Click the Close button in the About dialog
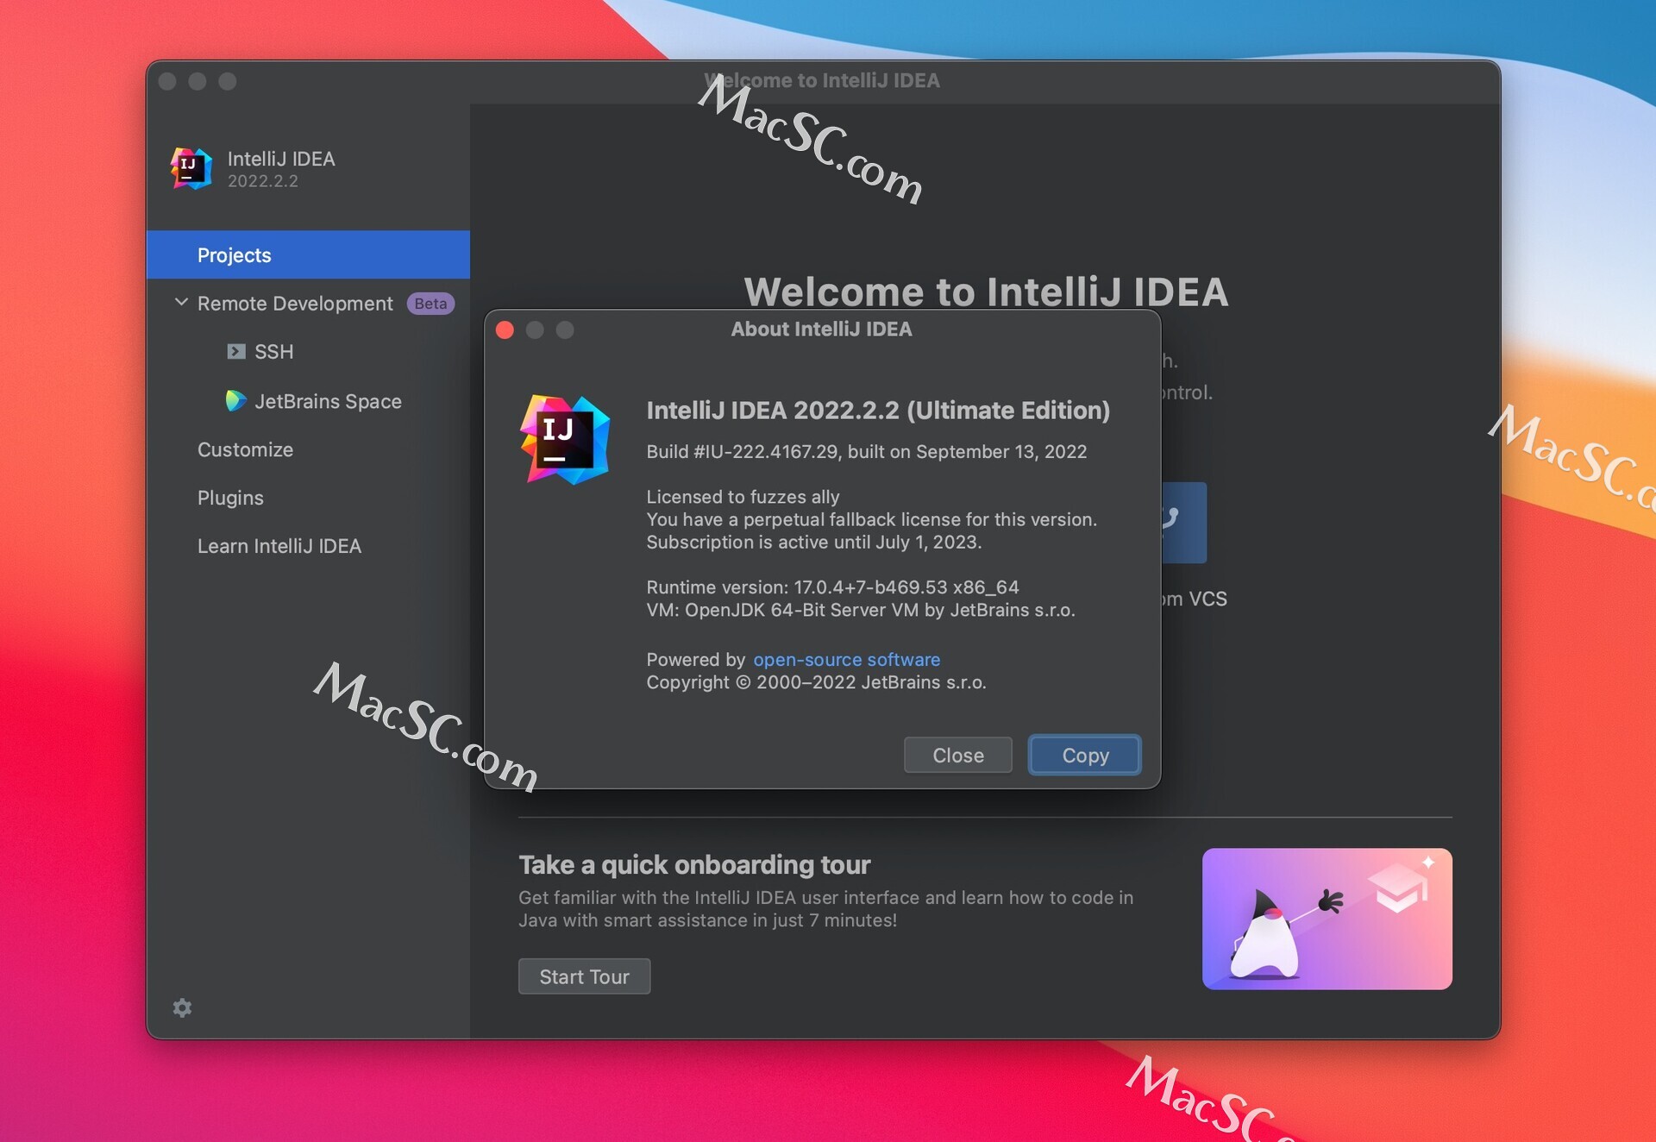The image size is (1656, 1142). (957, 755)
